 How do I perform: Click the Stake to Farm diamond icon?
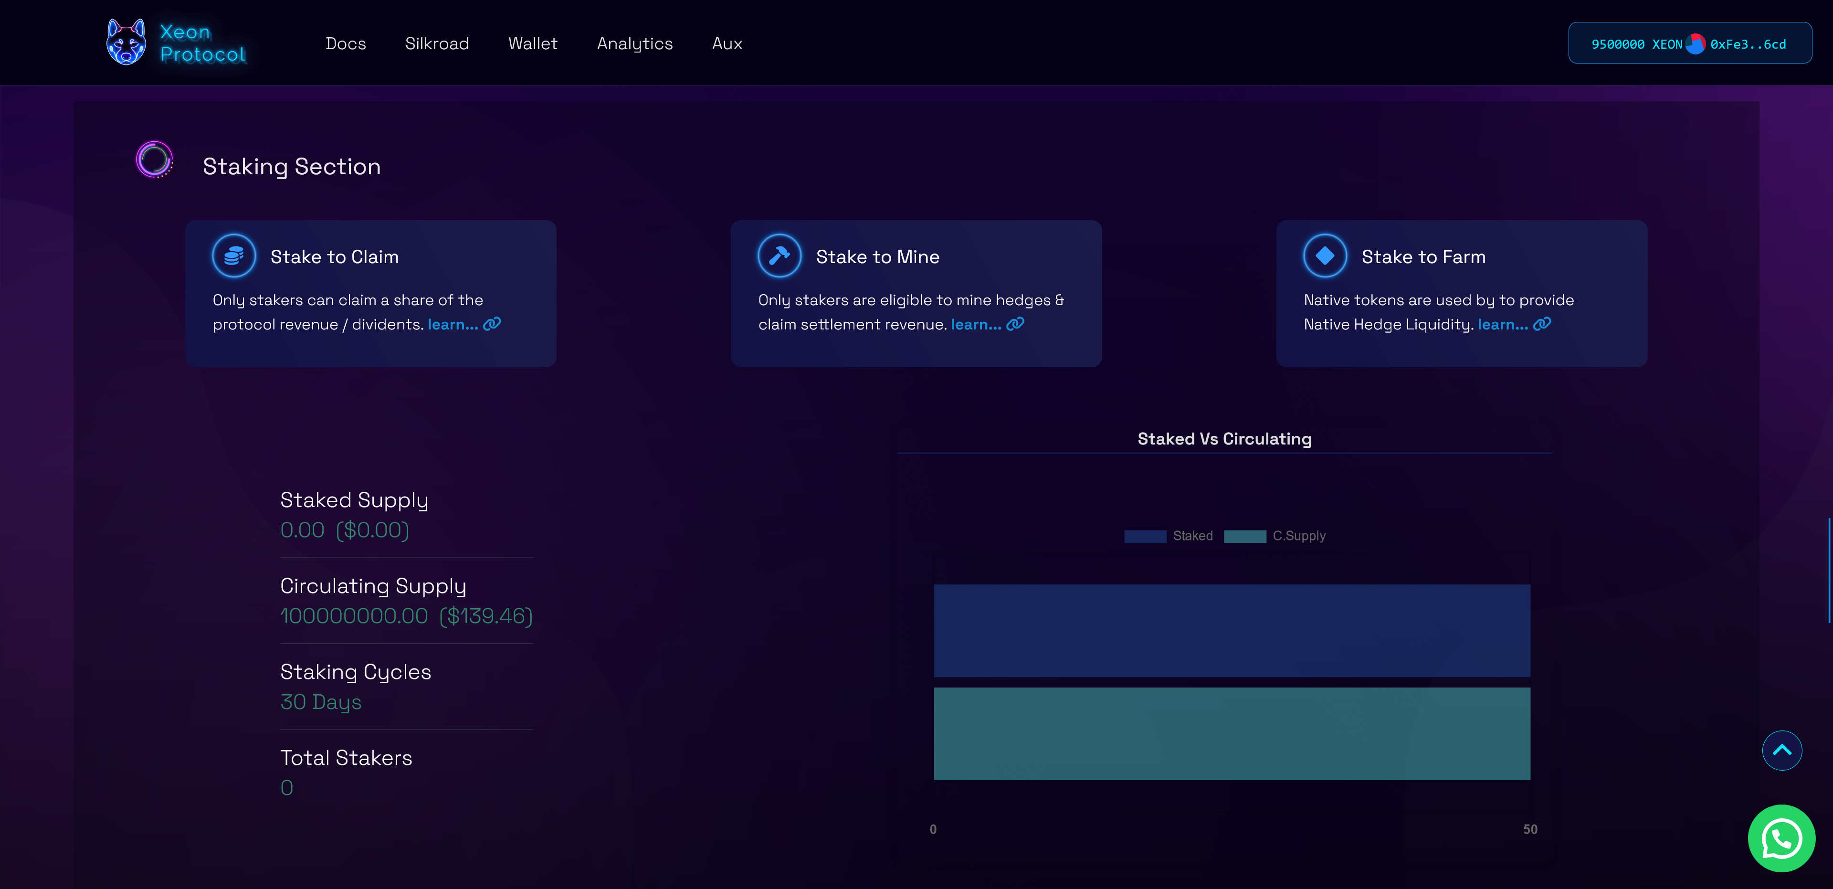pyautogui.click(x=1324, y=255)
